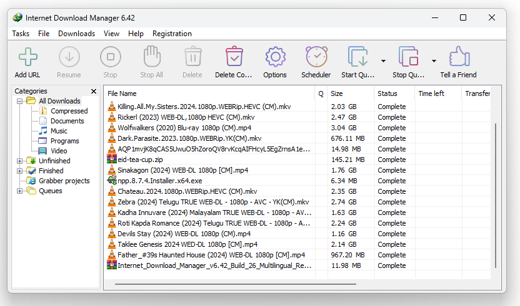Open the View menu
Image resolution: width=520 pixels, height=306 pixels.
click(111, 34)
